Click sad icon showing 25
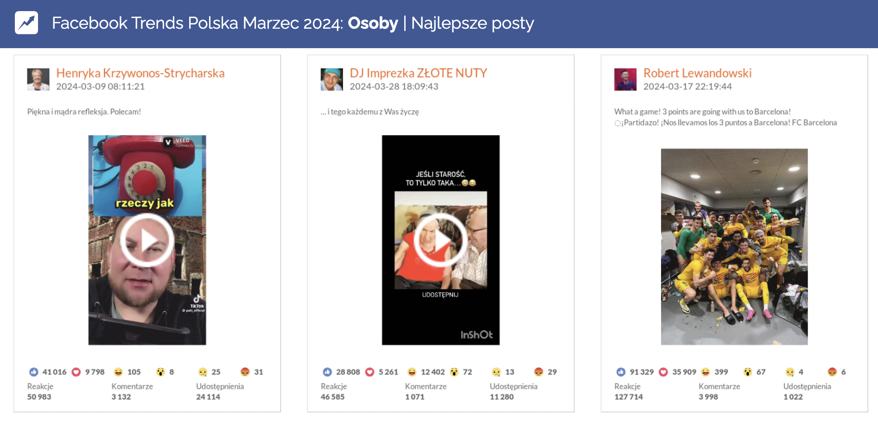 click(203, 372)
